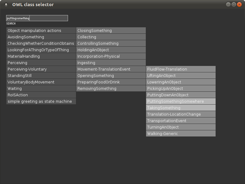Select Object manipulation actions class
Screen dimensions: 245x184
[x=41, y=30]
